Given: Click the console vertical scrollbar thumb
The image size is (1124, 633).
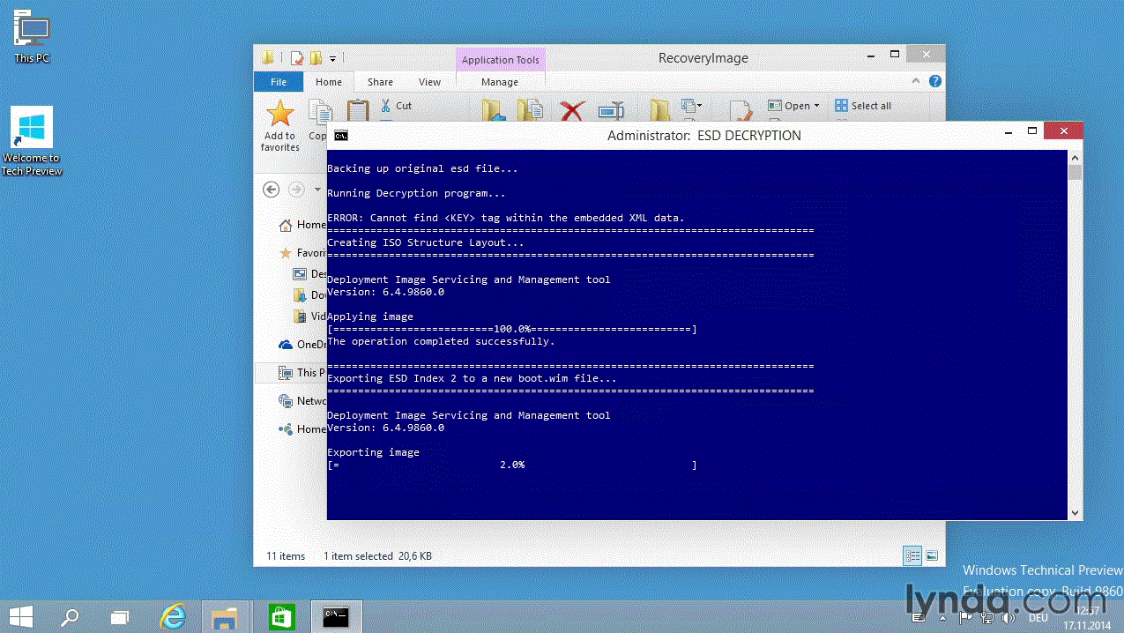Looking at the screenshot, I should (1075, 171).
